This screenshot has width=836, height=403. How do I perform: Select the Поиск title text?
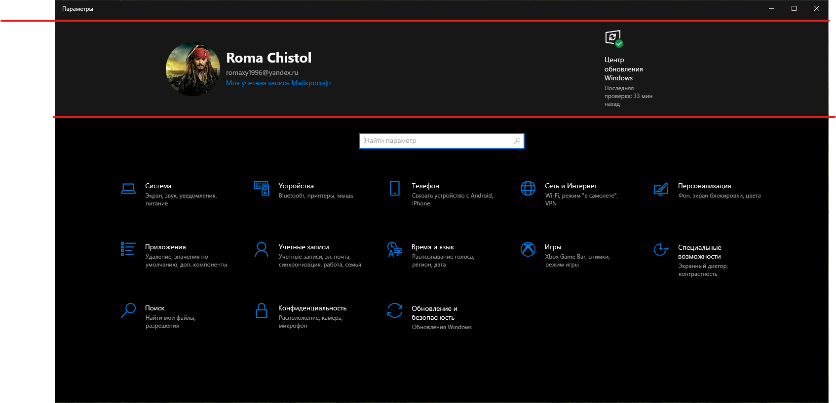155,308
